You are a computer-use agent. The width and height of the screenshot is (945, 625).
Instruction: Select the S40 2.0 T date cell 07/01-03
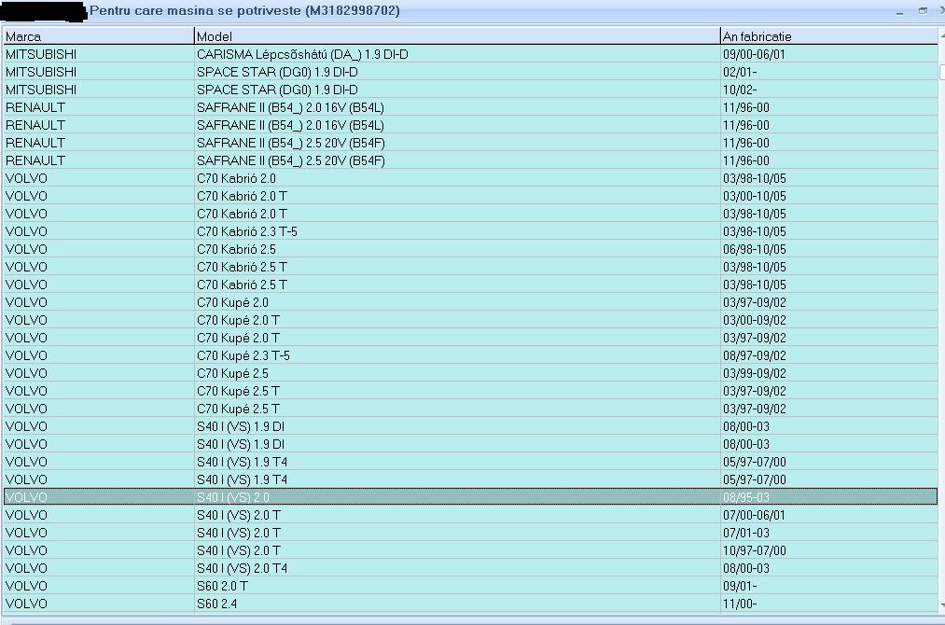point(829,533)
